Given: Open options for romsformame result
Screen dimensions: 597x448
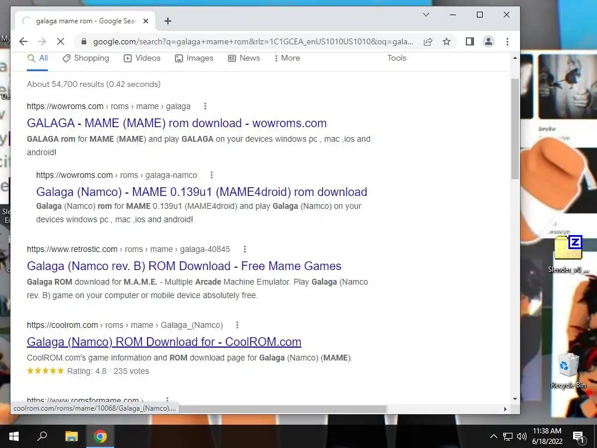Looking at the screenshot, I should coord(167,400).
